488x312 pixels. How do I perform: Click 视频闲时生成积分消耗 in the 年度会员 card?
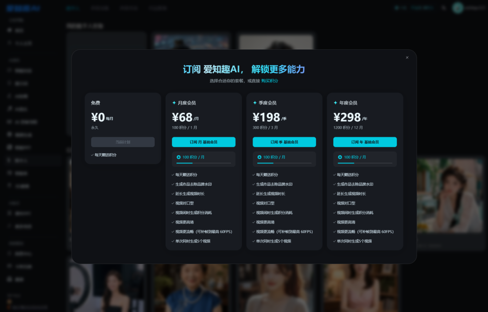click(x=355, y=213)
